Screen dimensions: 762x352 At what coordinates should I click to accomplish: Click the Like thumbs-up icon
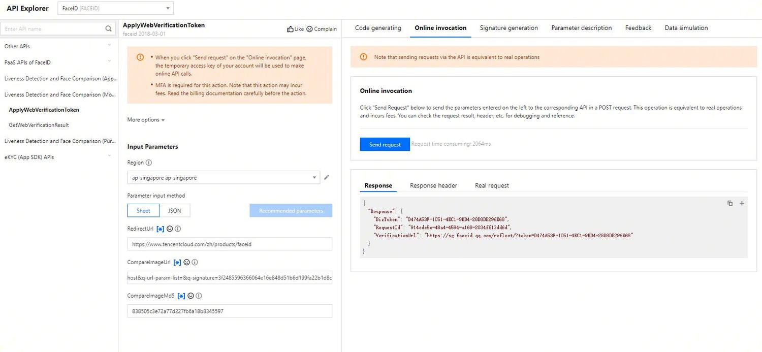click(x=290, y=29)
